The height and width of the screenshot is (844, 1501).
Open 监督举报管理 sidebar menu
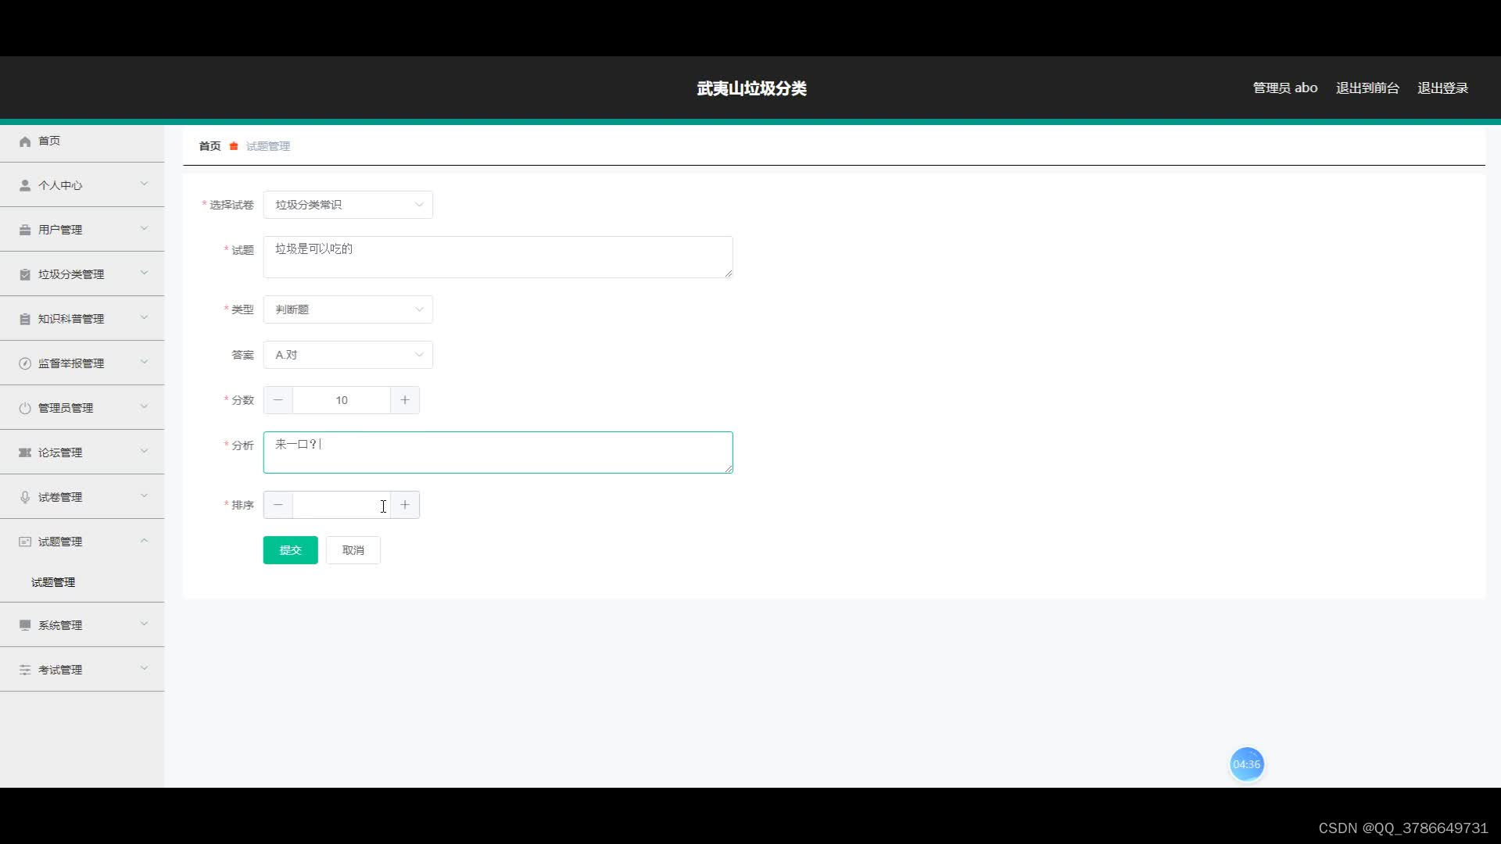(x=82, y=363)
